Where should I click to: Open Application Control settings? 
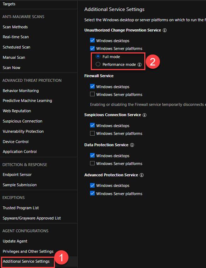click(x=20, y=152)
